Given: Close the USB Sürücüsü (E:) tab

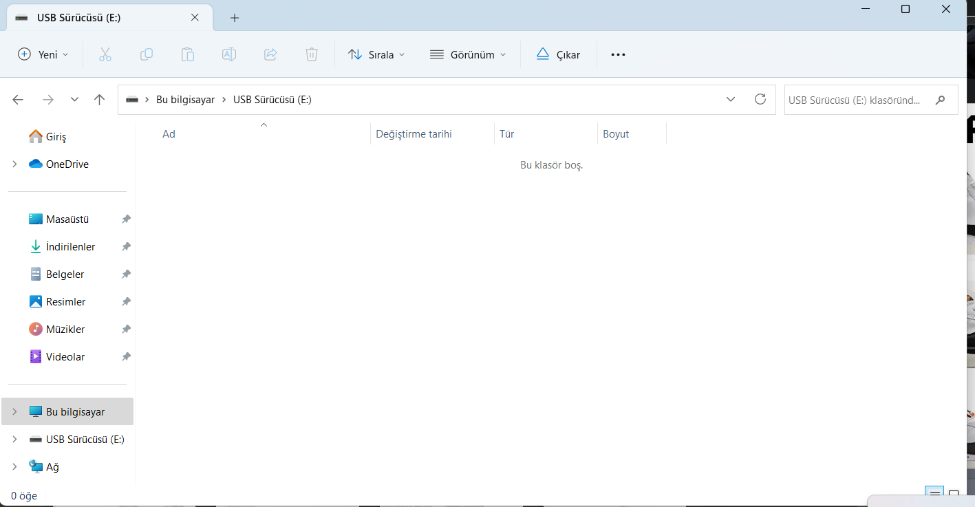Looking at the screenshot, I should pos(195,17).
